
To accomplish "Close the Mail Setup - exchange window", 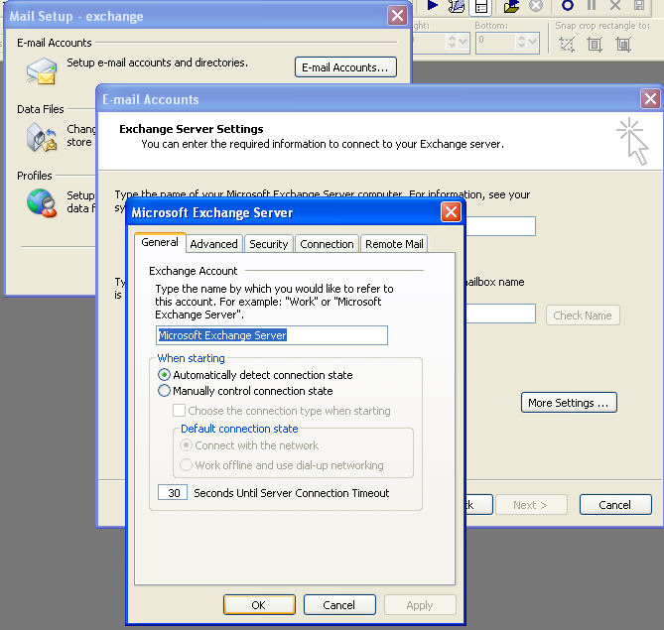I will pos(397,16).
